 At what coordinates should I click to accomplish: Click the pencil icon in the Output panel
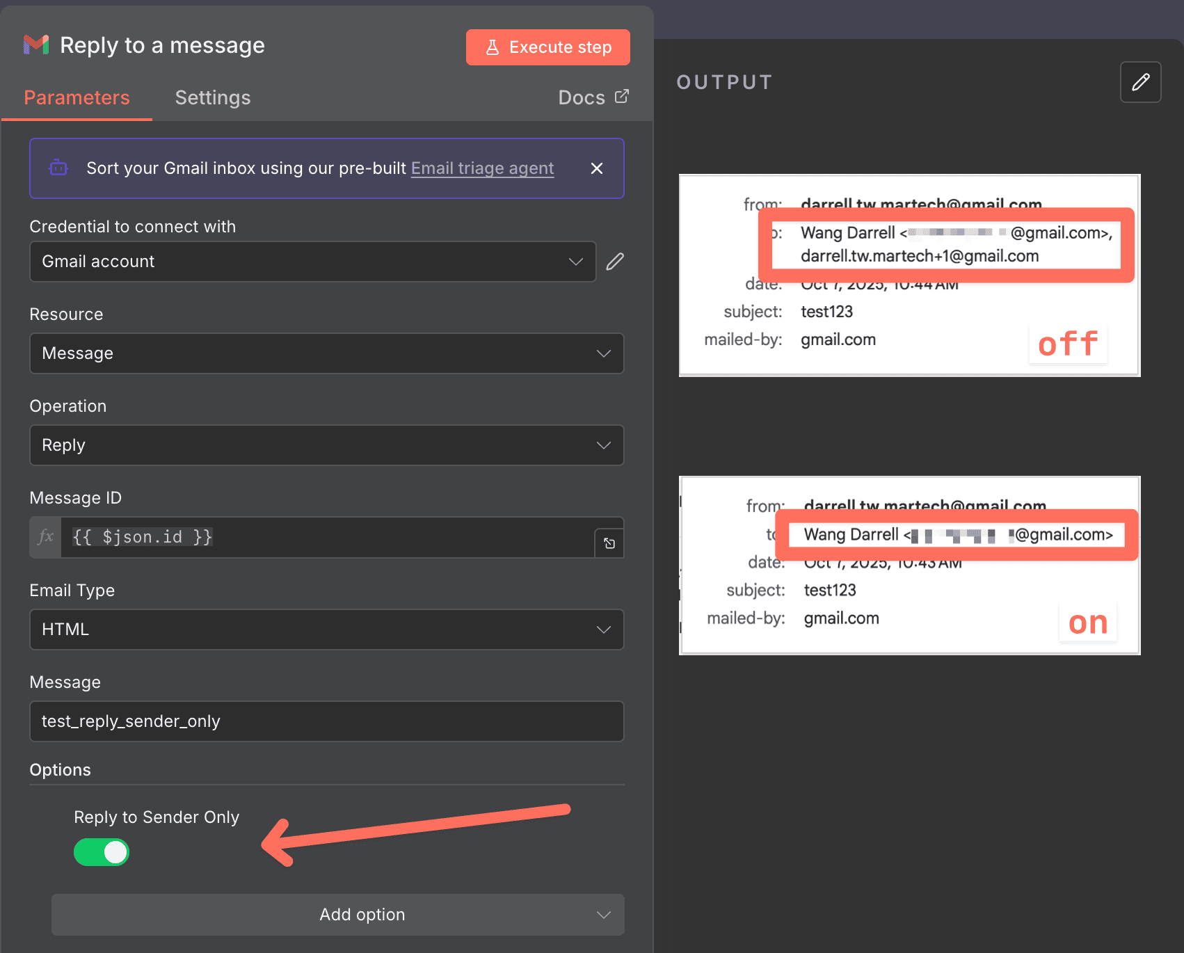tap(1140, 82)
